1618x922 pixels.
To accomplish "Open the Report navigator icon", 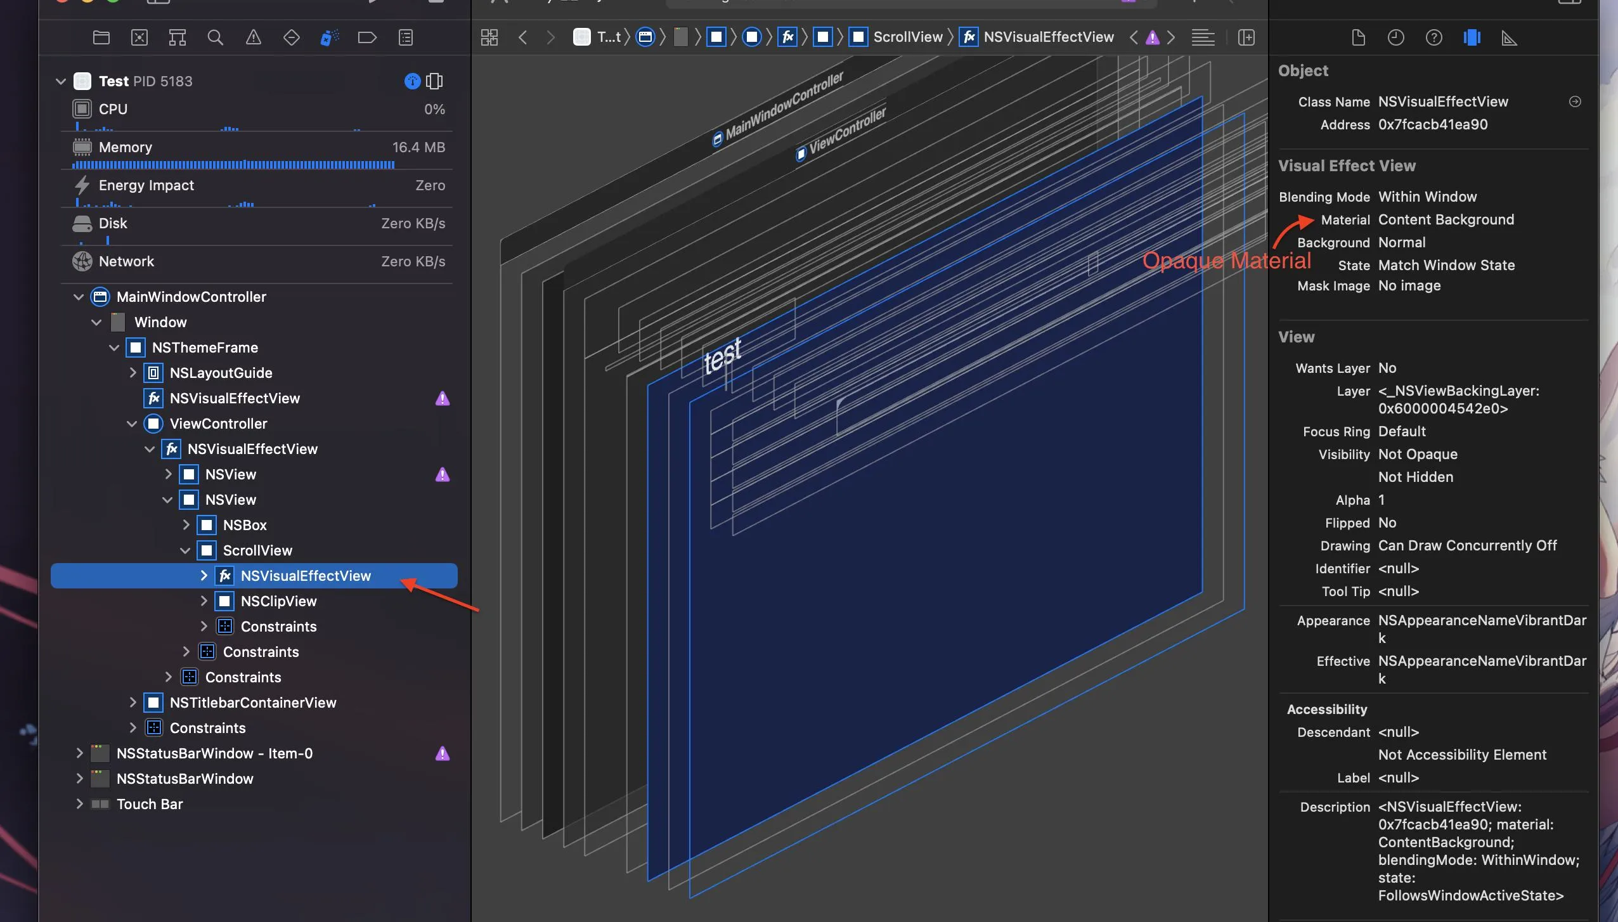I will coord(406,37).
